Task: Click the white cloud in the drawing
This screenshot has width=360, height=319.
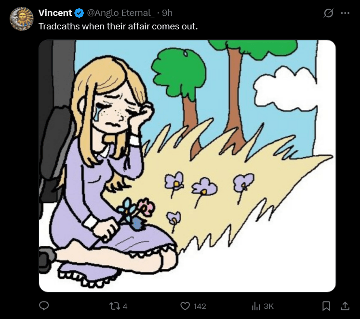Action: point(284,88)
